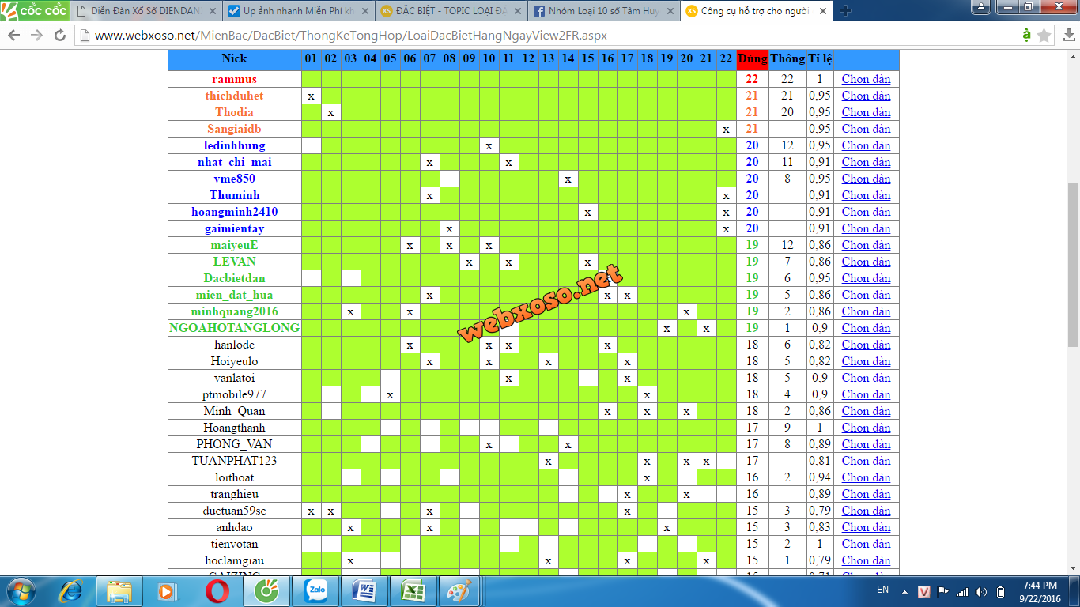Open Zalo from the taskbar
The height and width of the screenshot is (607, 1080).
[315, 590]
